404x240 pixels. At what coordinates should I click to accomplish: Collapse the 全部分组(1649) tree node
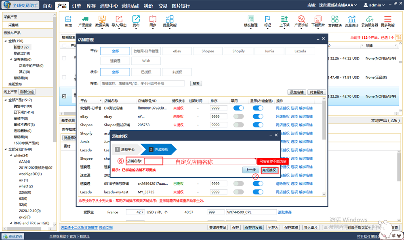[x=6, y=149]
